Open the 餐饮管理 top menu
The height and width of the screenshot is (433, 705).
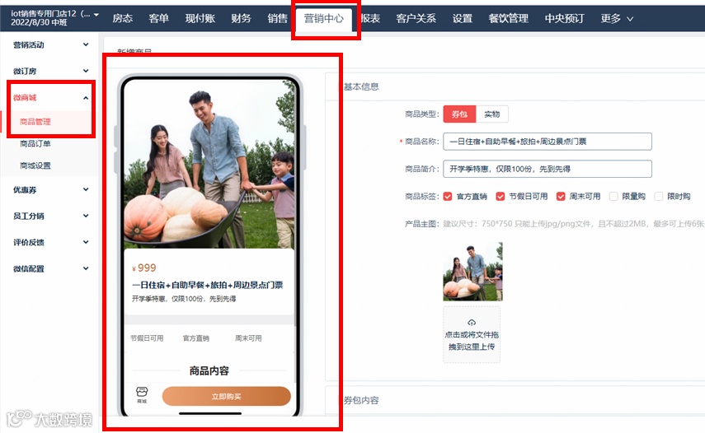[x=509, y=18]
